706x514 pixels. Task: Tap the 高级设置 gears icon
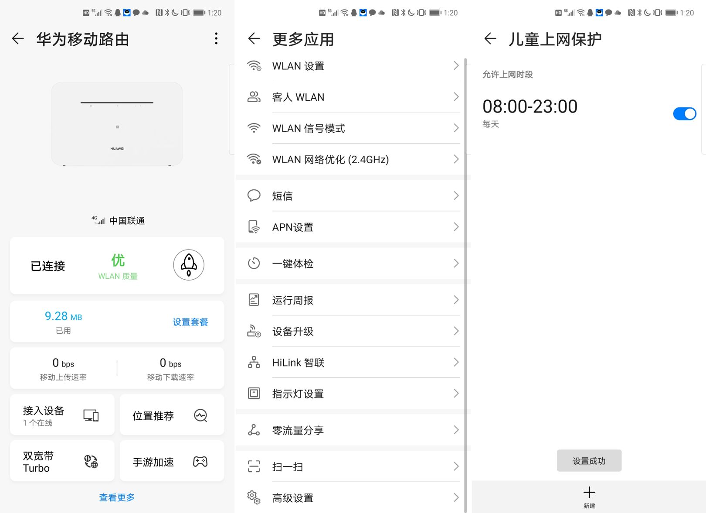coord(254,497)
